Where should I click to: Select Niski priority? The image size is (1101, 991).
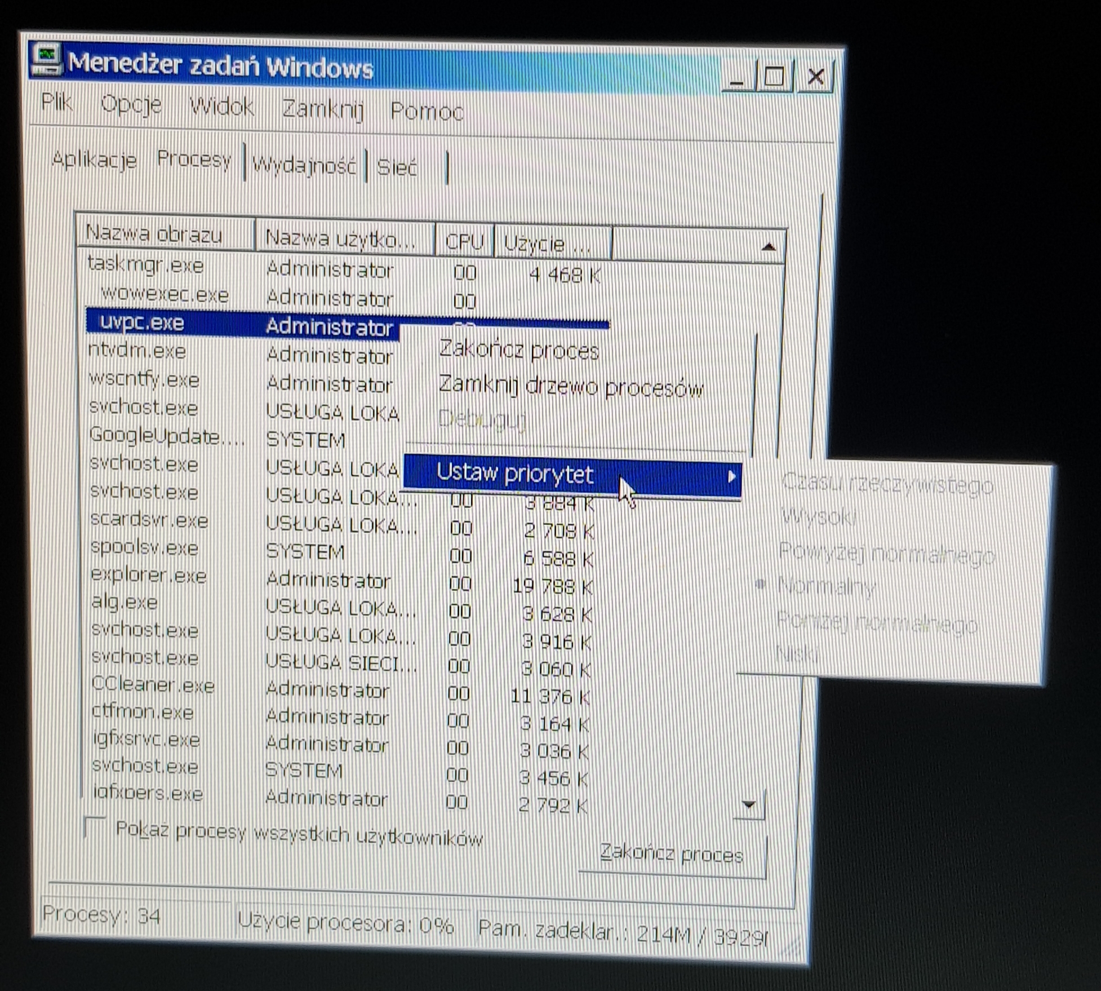pos(796,654)
